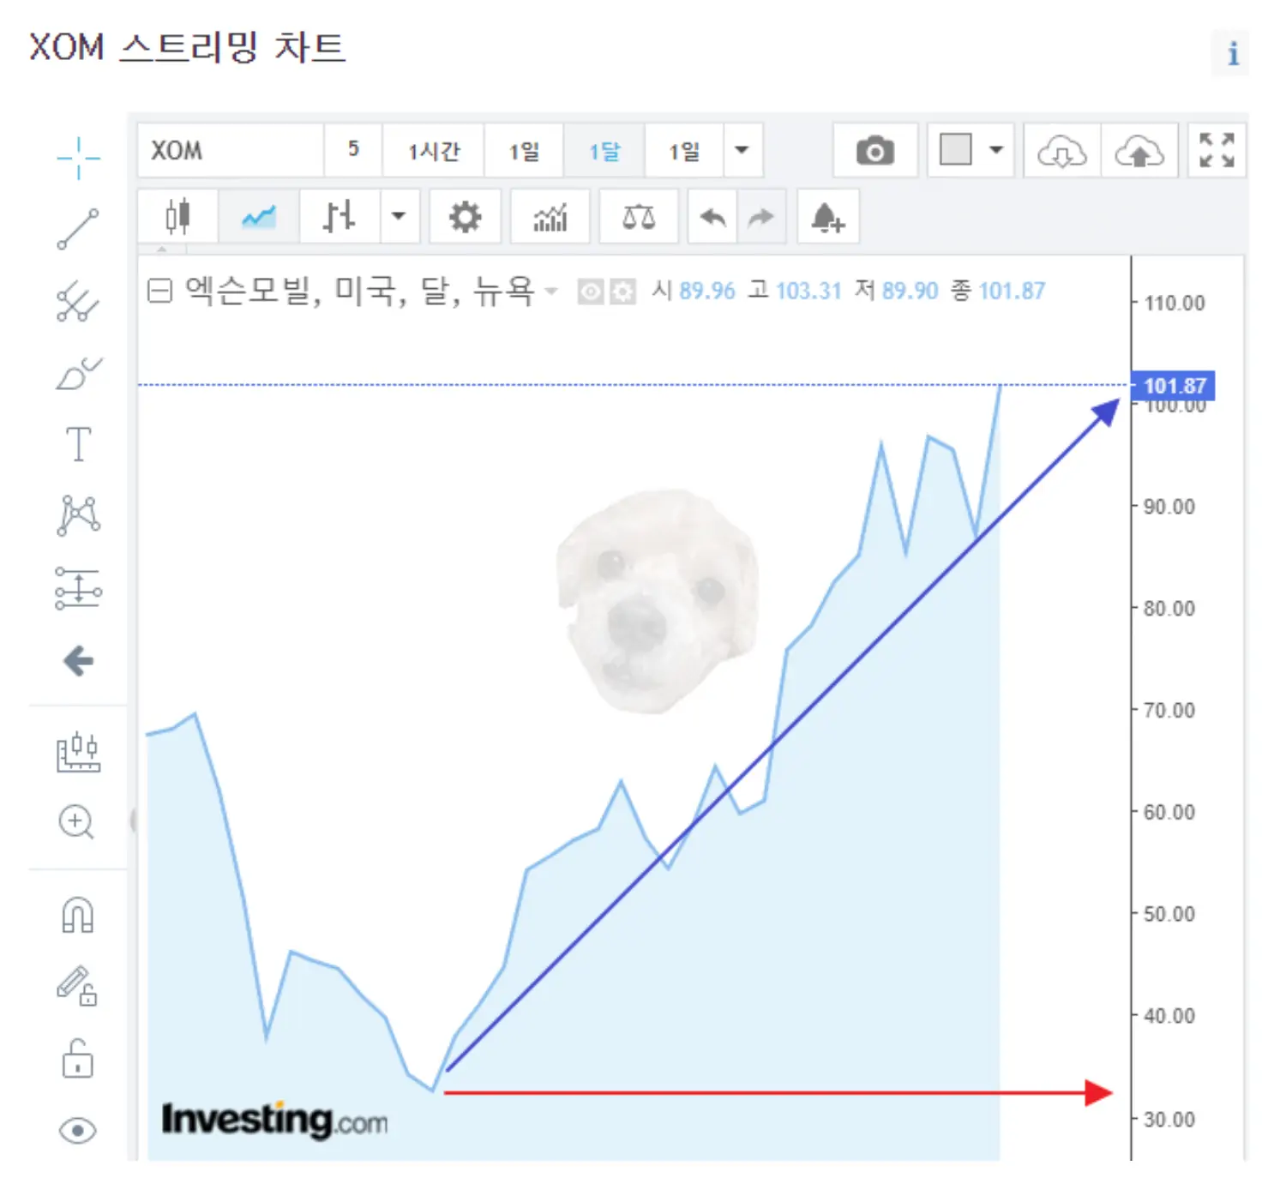Enter fullscreen chart mode
1286x1190 pixels.
coord(1216,150)
